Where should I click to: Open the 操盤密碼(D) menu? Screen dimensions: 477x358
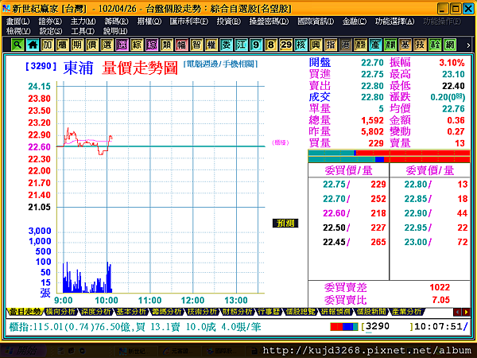[269, 21]
